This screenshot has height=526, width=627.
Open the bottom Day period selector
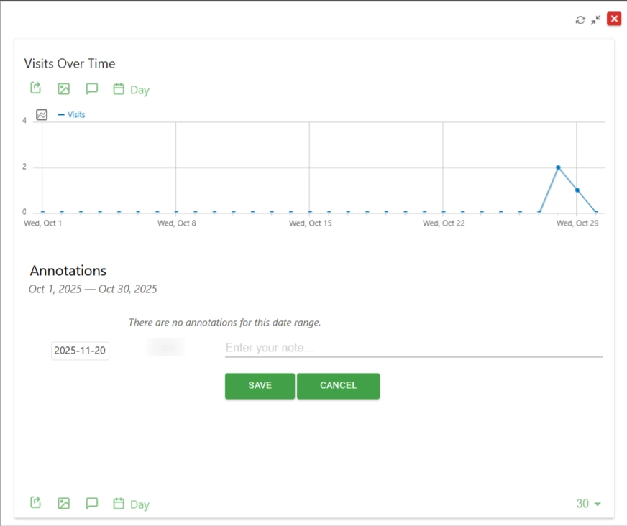(x=132, y=504)
